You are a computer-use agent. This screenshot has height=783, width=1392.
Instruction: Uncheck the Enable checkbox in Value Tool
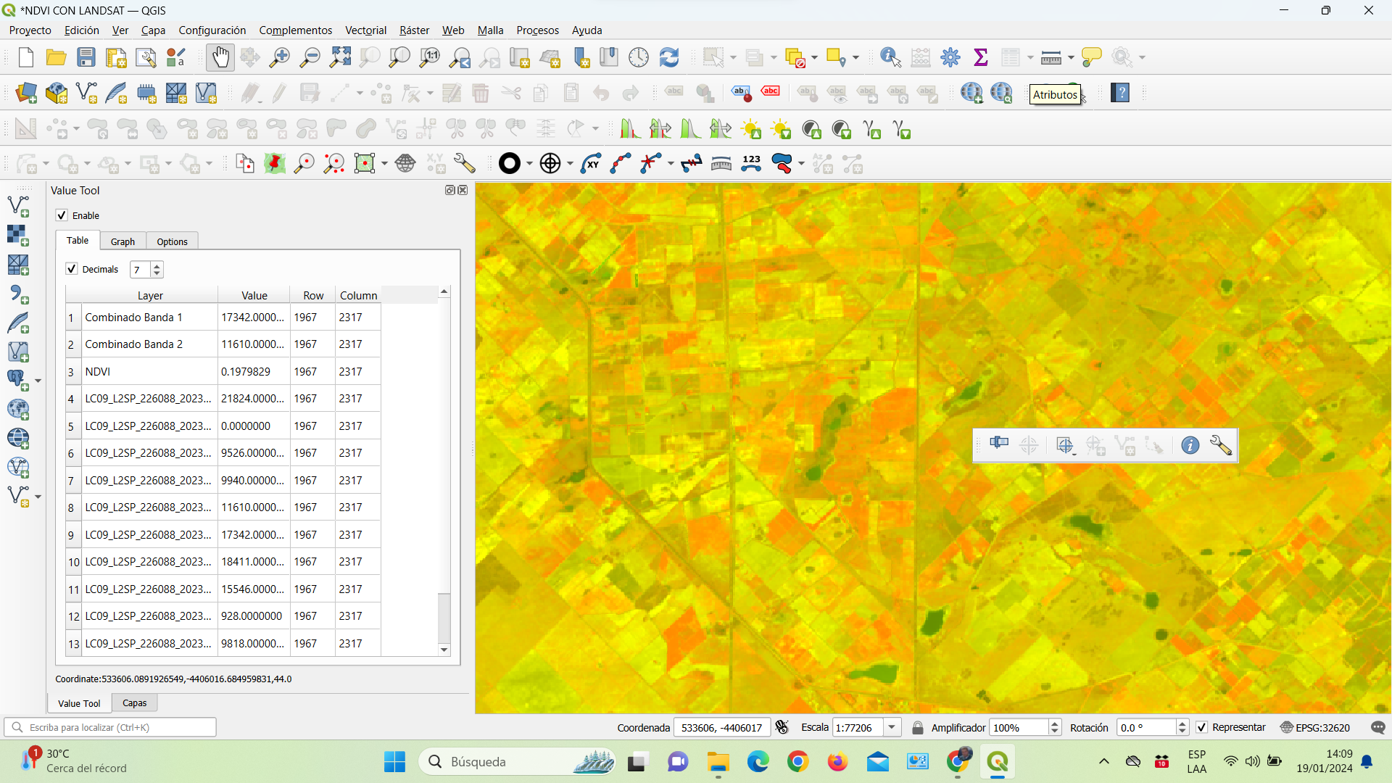pyautogui.click(x=62, y=215)
